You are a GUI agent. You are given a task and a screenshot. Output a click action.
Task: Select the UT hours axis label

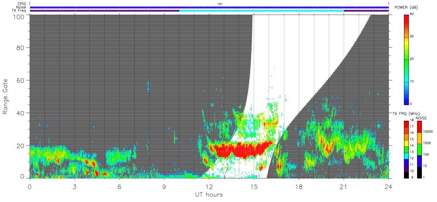pos(209,195)
